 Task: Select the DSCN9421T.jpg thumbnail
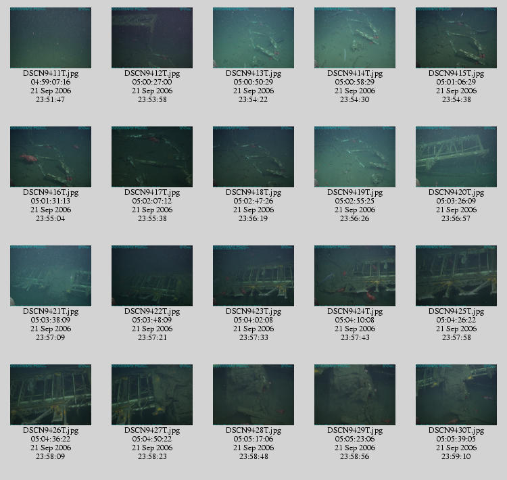51,276
